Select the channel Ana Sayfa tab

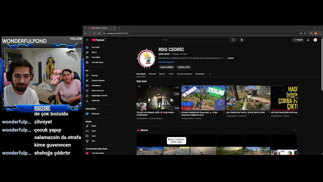(x=141, y=74)
